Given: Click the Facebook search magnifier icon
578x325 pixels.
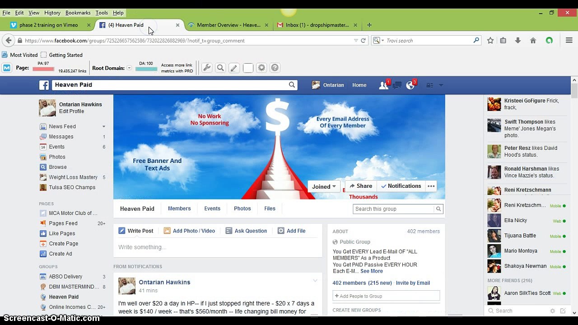Looking at the screenshot, I should (292, 84).
